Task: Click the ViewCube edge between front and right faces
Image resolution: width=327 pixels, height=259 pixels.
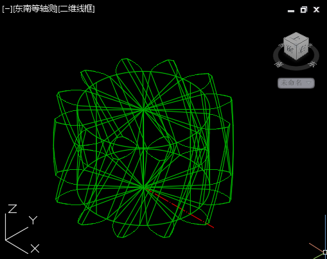Action: click(297, 53)
